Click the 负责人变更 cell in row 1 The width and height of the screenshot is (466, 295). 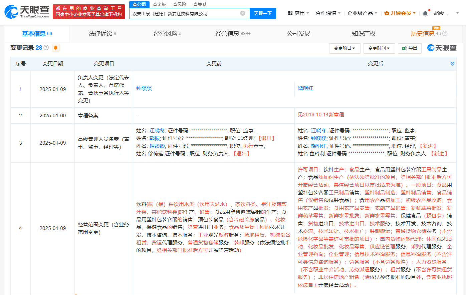[x=103, y=89]
